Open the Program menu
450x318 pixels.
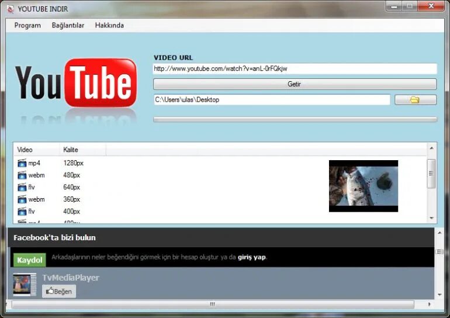point(27,25)
